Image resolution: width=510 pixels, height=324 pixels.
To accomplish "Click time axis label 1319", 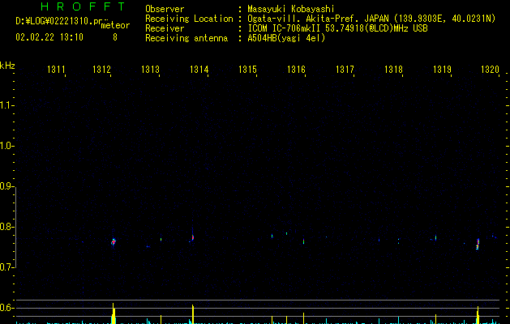I will [x=442, y=70].
